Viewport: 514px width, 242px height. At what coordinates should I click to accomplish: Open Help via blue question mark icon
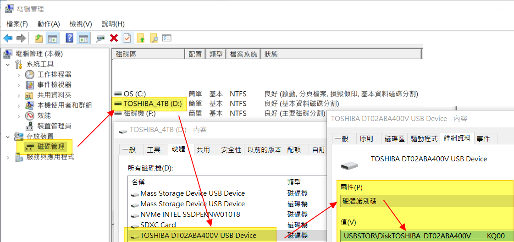point(70,38)
